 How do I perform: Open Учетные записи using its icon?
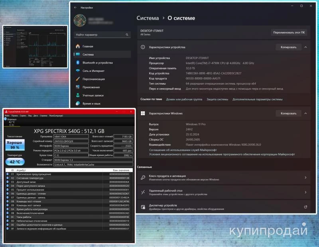click(x=78, y=95)
